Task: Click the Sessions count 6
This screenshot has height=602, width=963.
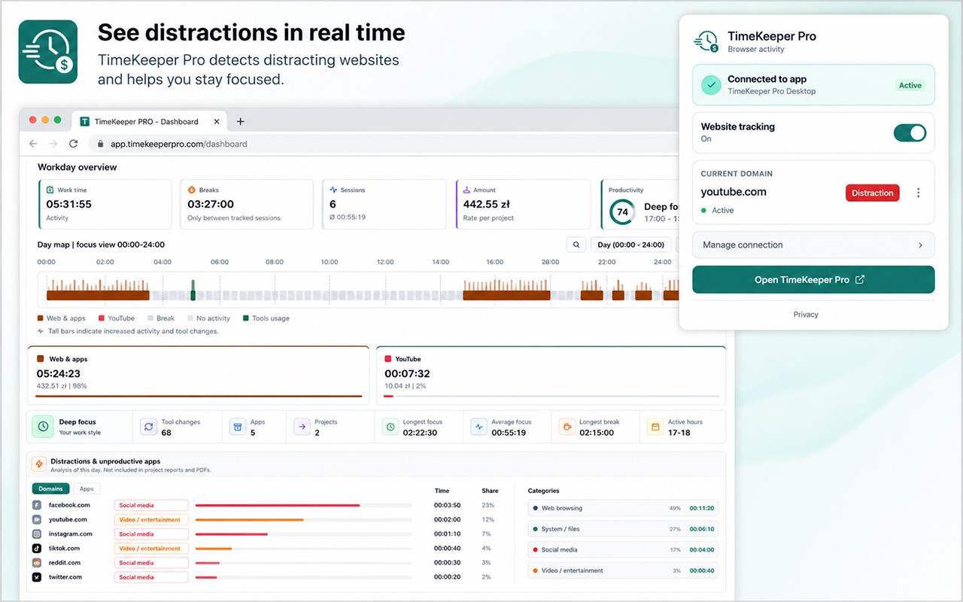Action: (333, 204)
